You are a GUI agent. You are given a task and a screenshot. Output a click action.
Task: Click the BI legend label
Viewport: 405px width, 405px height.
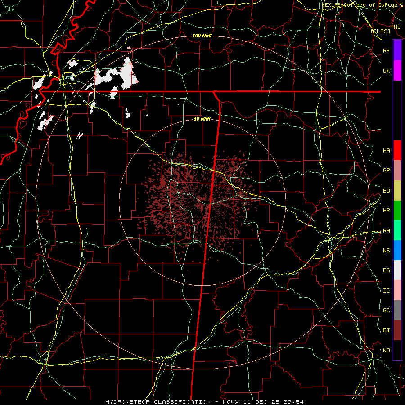[x=386, y=330]
